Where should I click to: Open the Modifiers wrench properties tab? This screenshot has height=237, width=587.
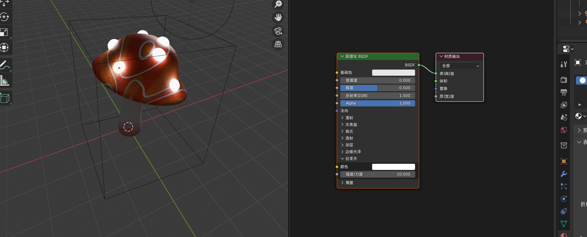(x=564, y=174)
